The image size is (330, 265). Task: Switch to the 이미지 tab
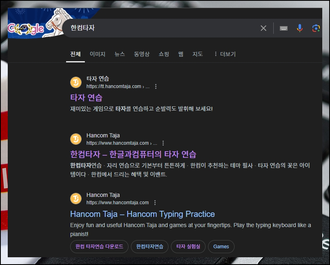[97, 54]
